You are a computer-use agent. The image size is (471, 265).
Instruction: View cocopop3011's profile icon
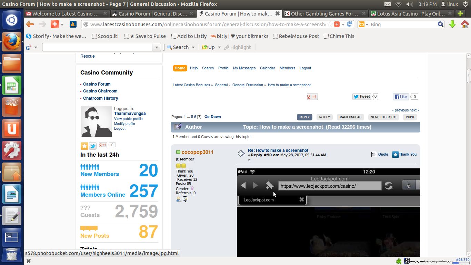179,199
